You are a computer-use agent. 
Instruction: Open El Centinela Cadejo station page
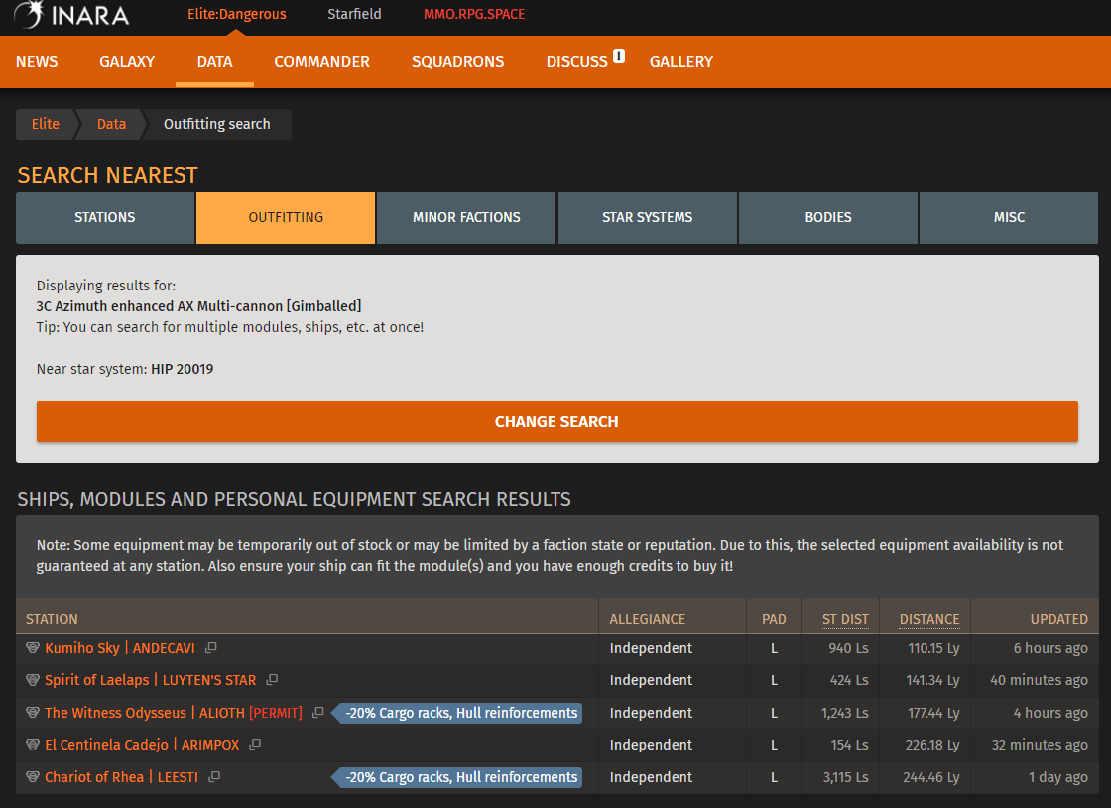click(x=106, y=745)
